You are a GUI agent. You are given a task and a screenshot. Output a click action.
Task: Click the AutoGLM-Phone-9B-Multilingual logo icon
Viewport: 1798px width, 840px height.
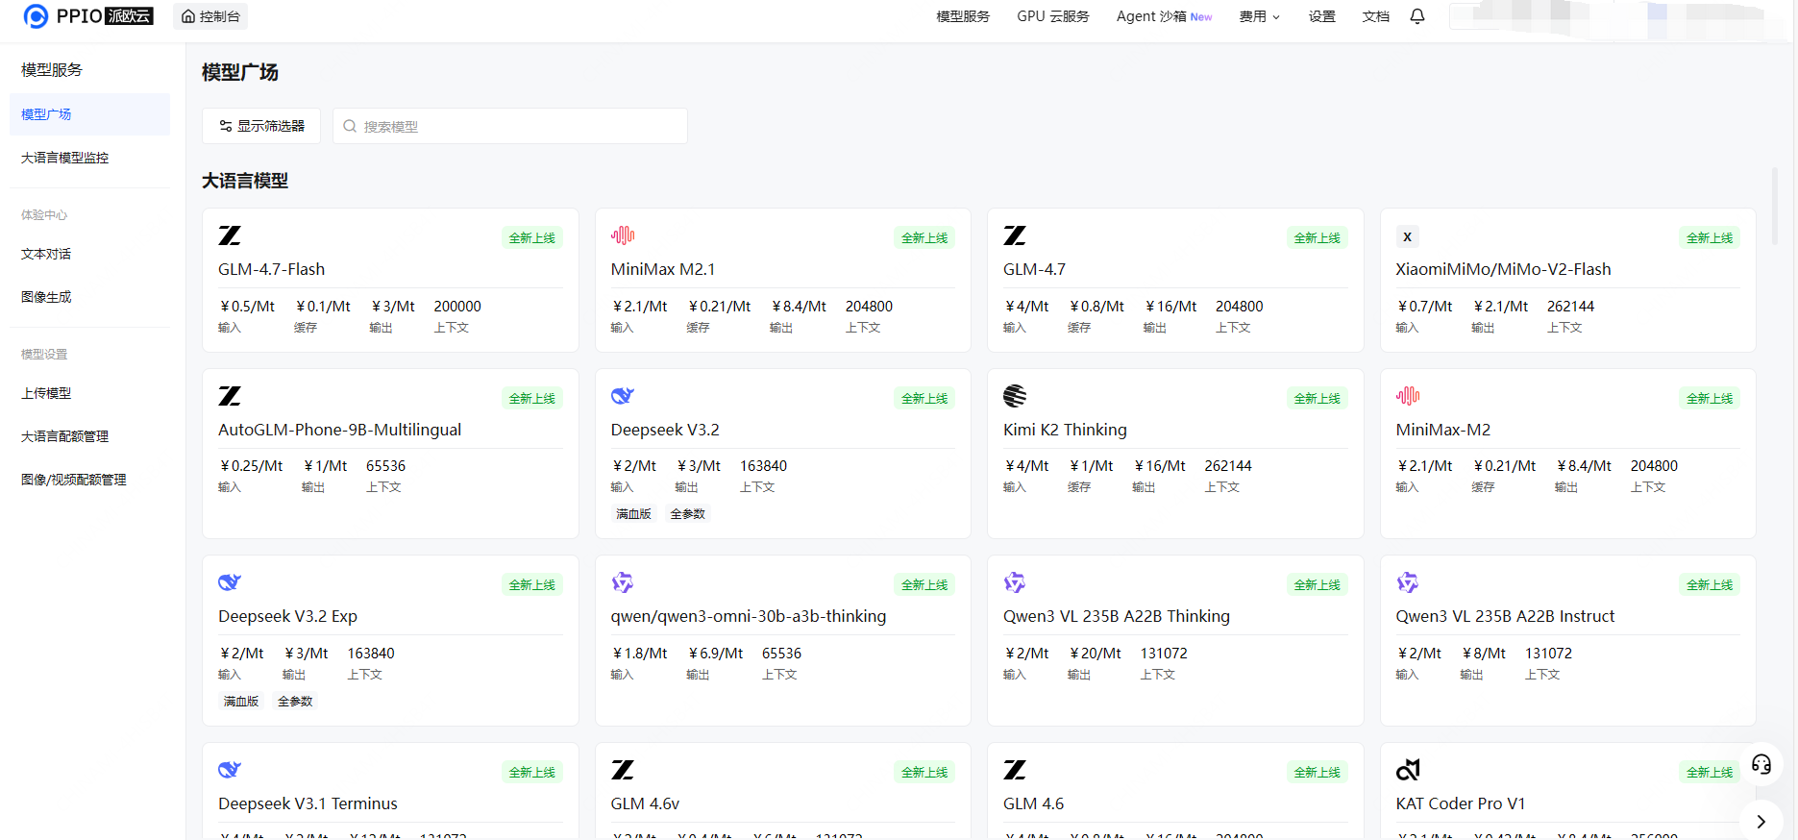230,396
